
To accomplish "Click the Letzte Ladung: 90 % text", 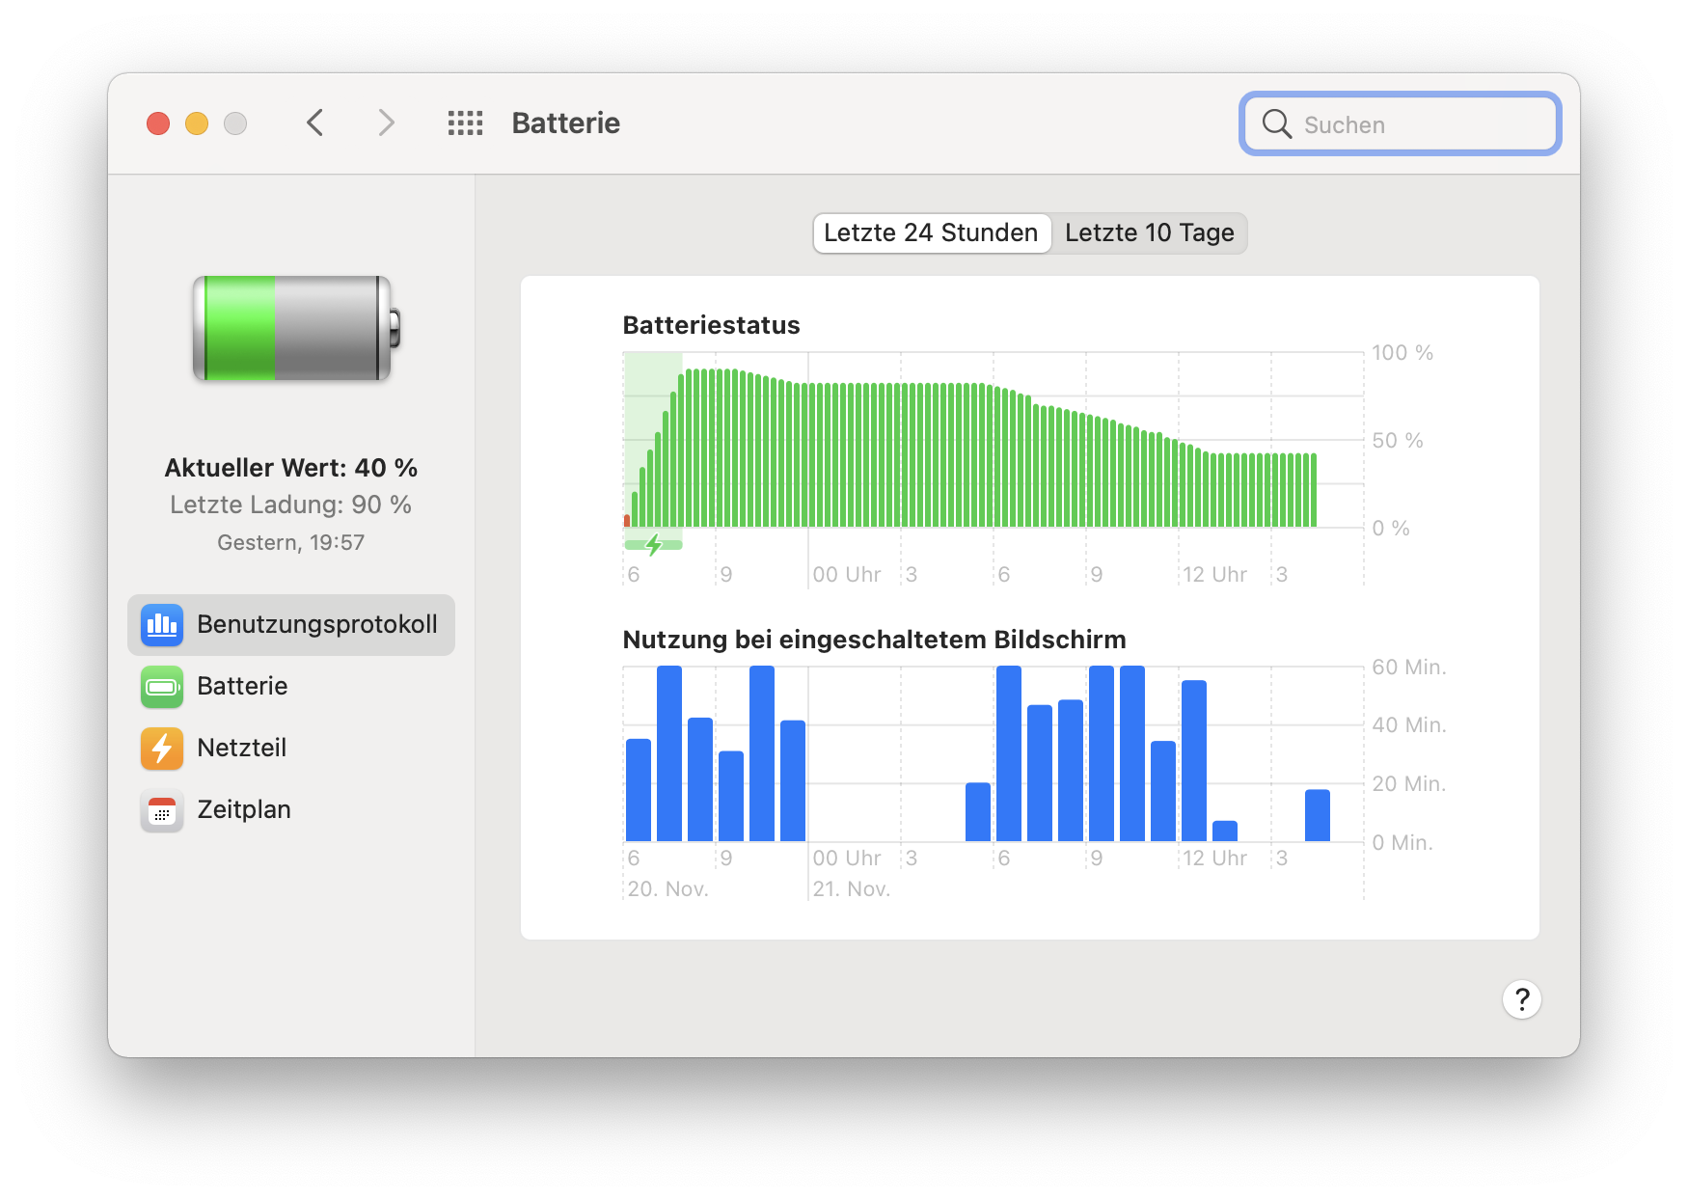I will [x=291, y=505].
